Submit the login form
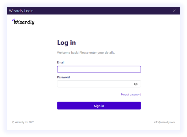 (x=99, y=106)
